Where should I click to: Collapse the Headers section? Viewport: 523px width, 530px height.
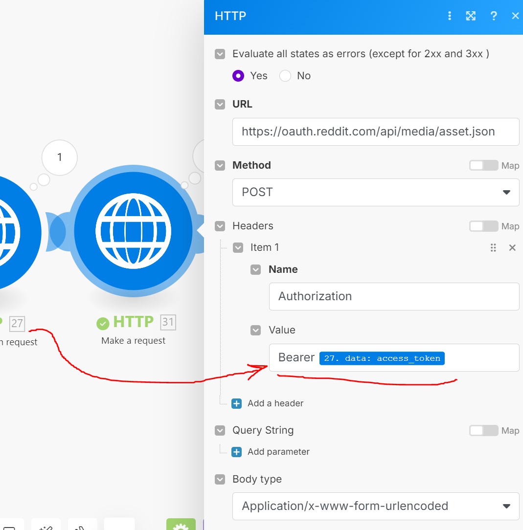click(220, 226)
